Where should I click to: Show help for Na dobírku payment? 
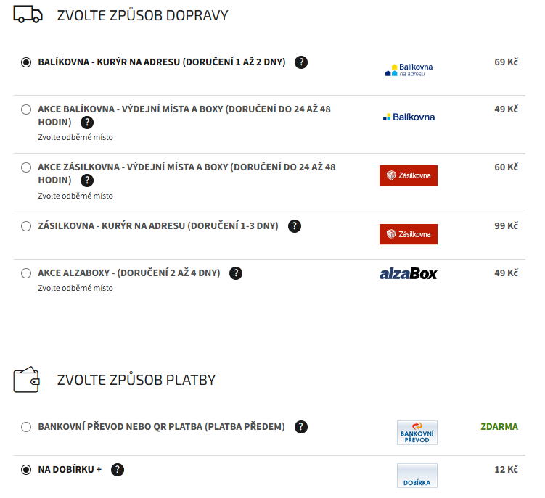tap(118, 470)
